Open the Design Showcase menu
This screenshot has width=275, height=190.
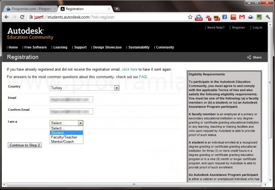[x=107, y=47]
